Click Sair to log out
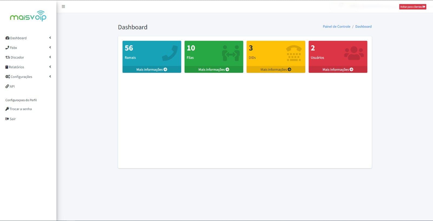The width and height of the screenshot is (433, 221). [28, 119]
